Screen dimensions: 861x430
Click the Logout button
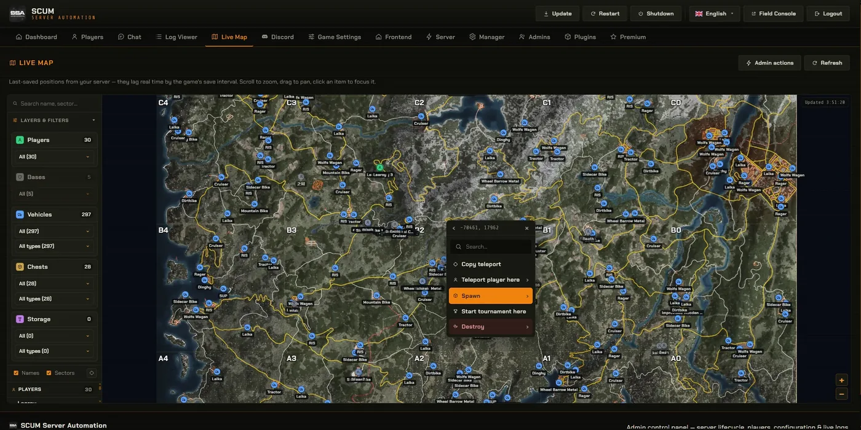(828, 14)
